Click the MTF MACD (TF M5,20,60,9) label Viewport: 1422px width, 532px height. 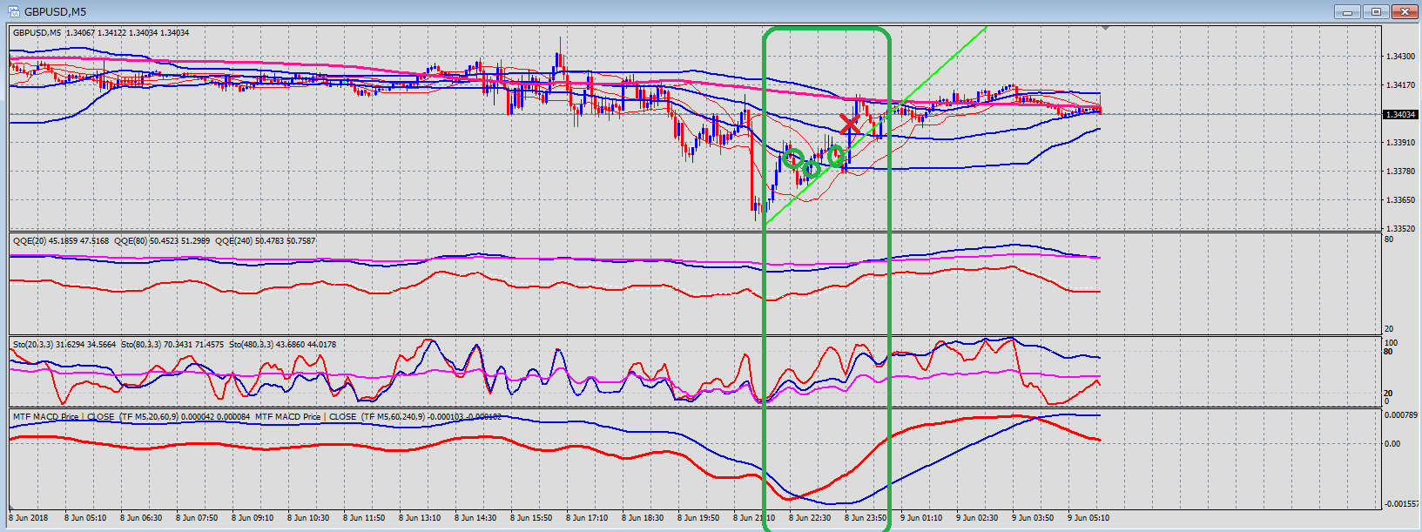(131, 417)
